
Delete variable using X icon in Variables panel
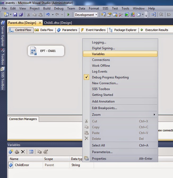point(23,152)
